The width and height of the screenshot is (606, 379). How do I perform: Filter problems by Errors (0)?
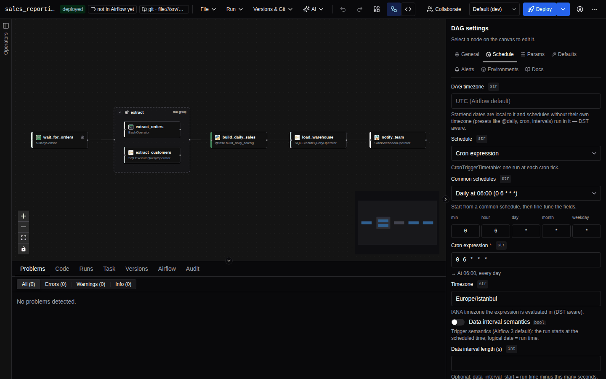[x=56, y=284]
